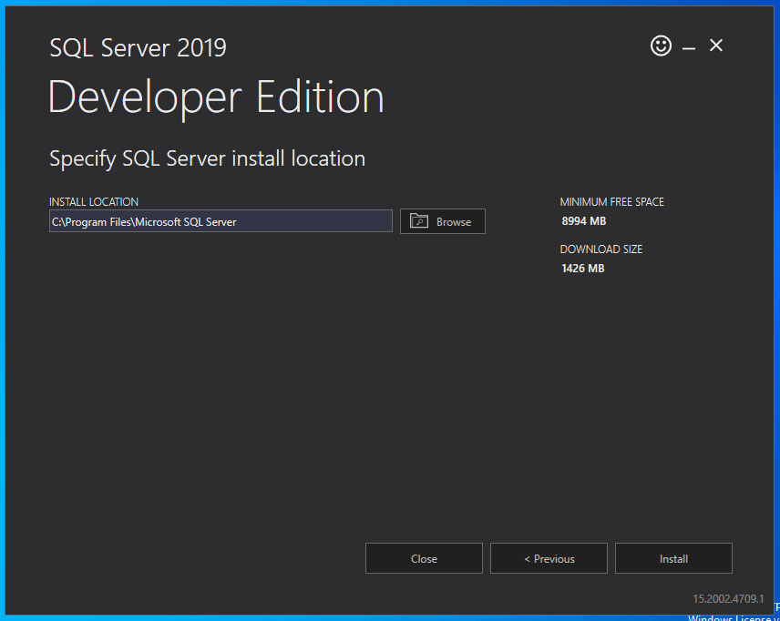Select the "8994 MB" free space value
The height and width of the screenshot is (621, 780).
[583, 221]
